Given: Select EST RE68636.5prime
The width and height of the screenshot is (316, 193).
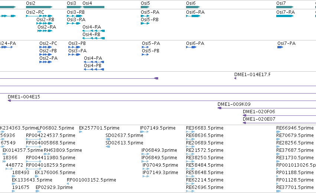Looking at the screenshot, I should (190, 139).
